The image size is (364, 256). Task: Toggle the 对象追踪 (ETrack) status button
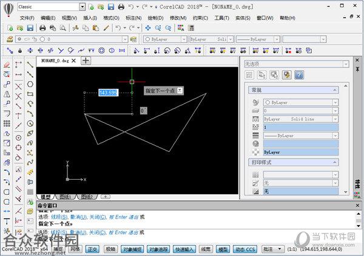pyautogui.click(x=158, y=249)
